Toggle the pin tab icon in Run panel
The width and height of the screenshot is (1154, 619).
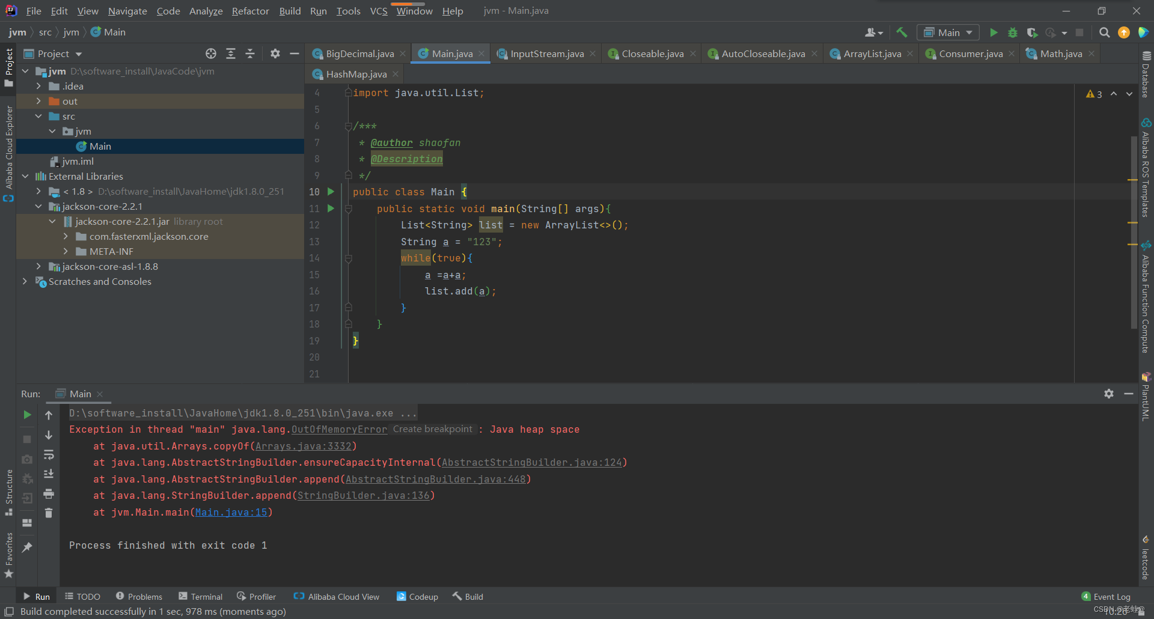(27, 547)
